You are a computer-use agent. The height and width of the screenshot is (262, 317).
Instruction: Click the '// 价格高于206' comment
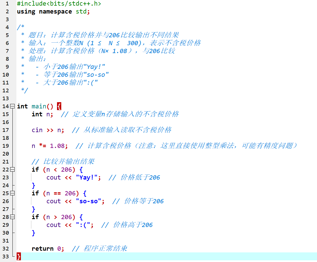[127, 225]
